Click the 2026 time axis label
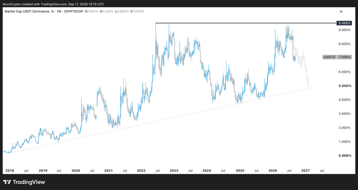 273,171
